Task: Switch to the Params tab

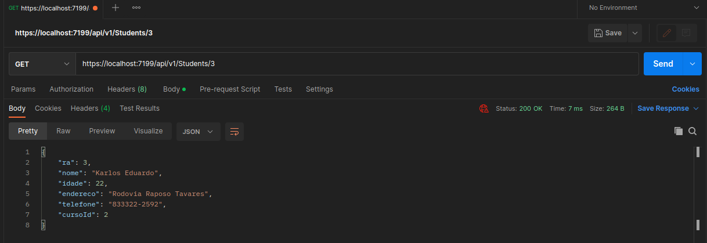Action: (23, 89)
